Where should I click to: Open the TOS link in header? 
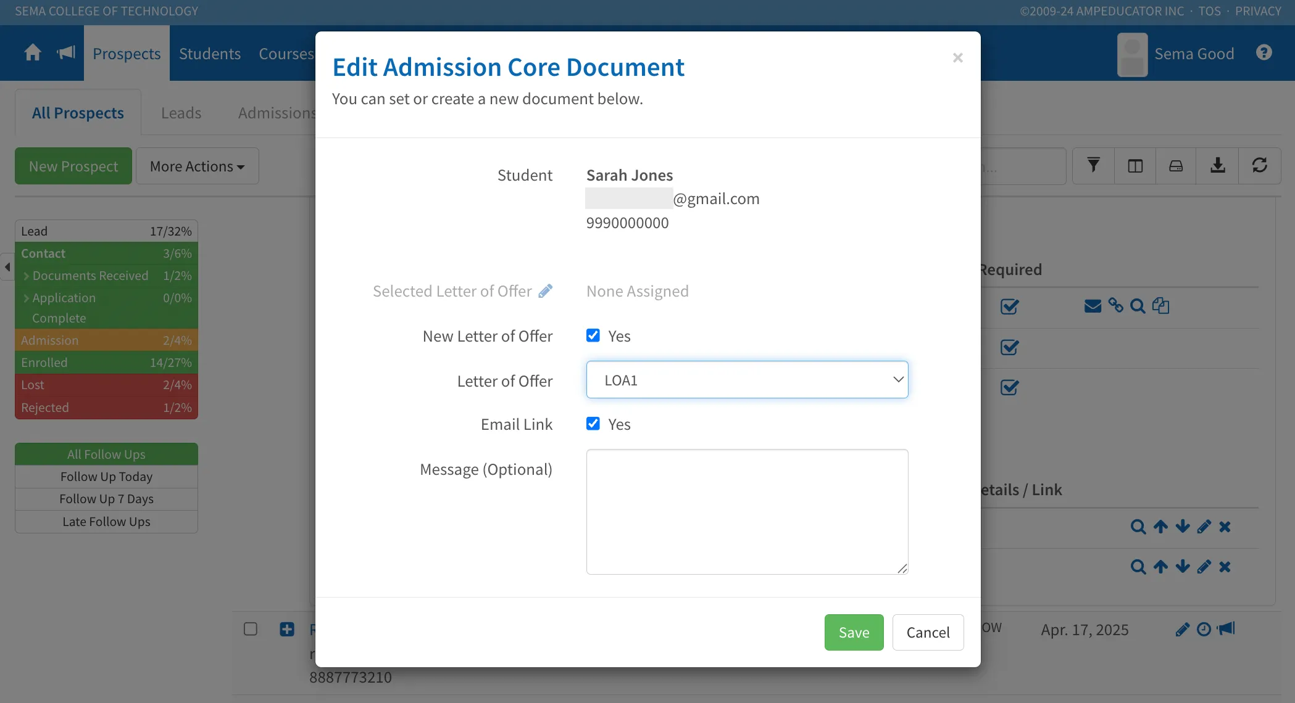coord(1209,11)
